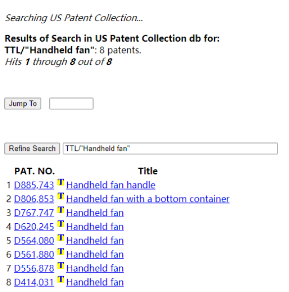
Task: Open full-text icon for patent D885,743
Action: 60,182
